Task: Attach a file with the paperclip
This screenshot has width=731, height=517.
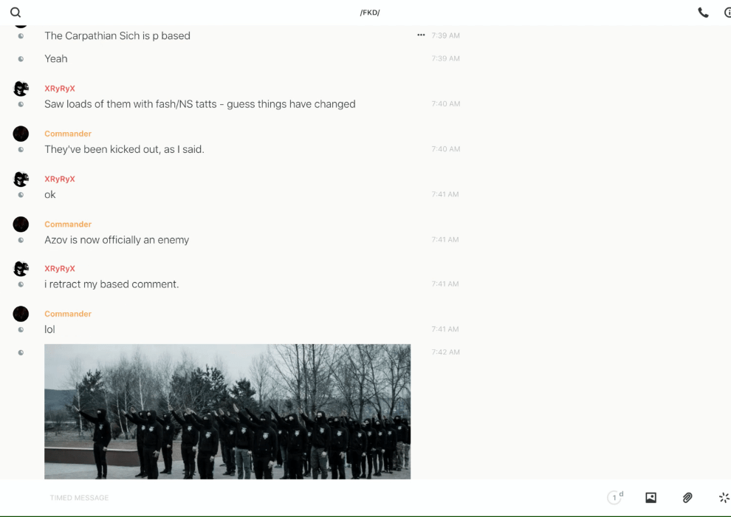Action: point(687,498)
